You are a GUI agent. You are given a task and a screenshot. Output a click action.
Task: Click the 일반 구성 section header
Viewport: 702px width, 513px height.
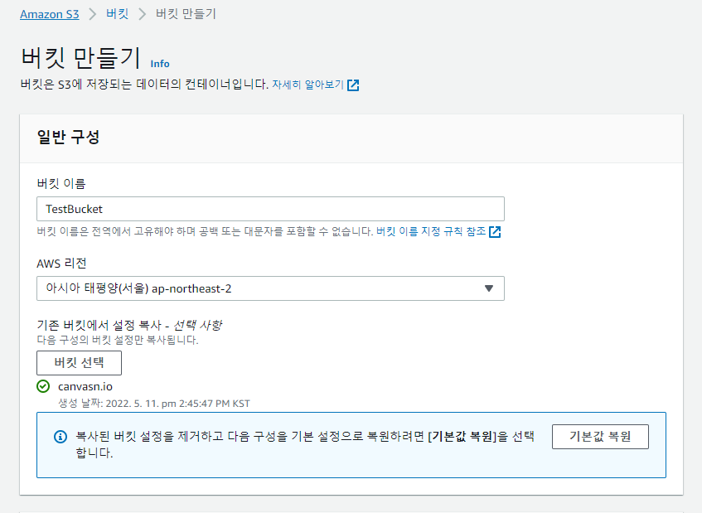tap(68, 137)
